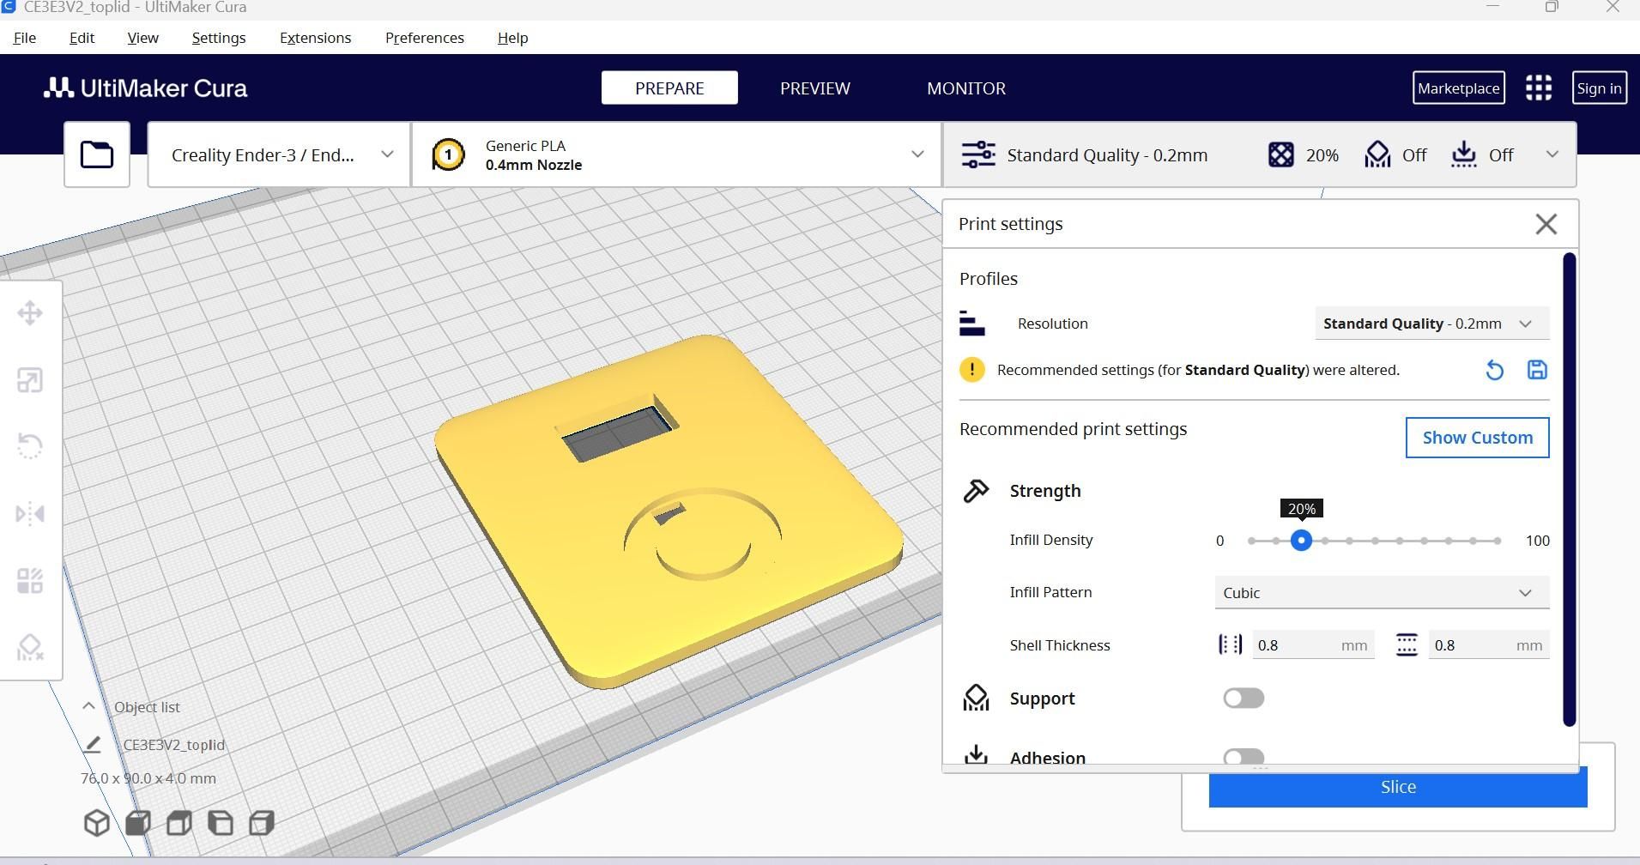Open the Creality Ender-3 printer dropdown
The height and width of the screenshot is (865, 1640).
(x=279, y=155)
